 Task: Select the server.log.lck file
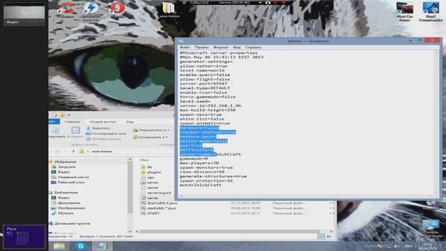(x=159, y=192)
